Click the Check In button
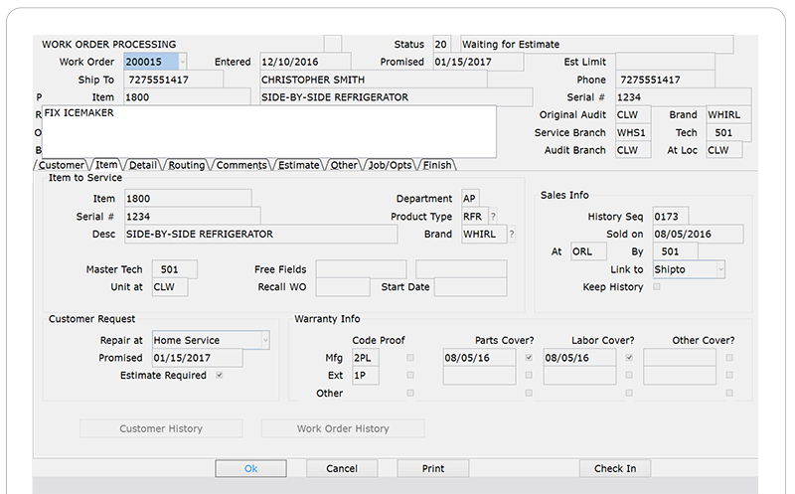 (615, 468)
